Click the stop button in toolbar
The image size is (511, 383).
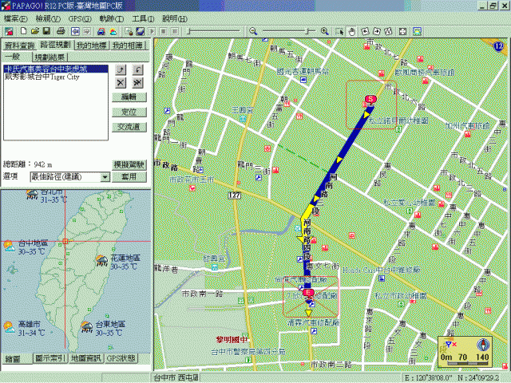click(164, 31)
